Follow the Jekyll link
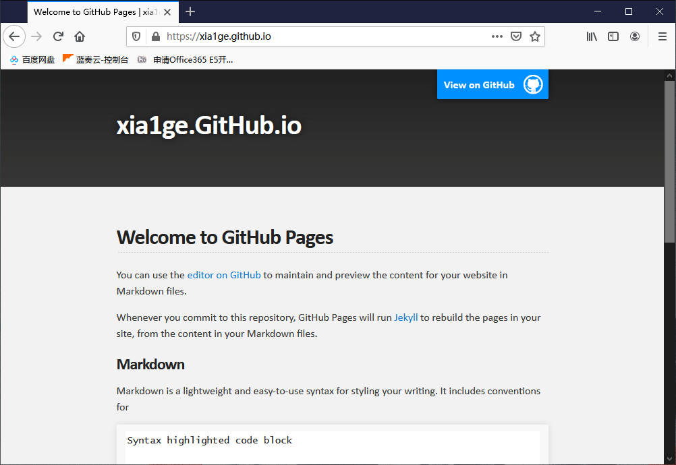The width and height of the screenshot is (676, 465). pyautogui.click(x=405, y=318)
